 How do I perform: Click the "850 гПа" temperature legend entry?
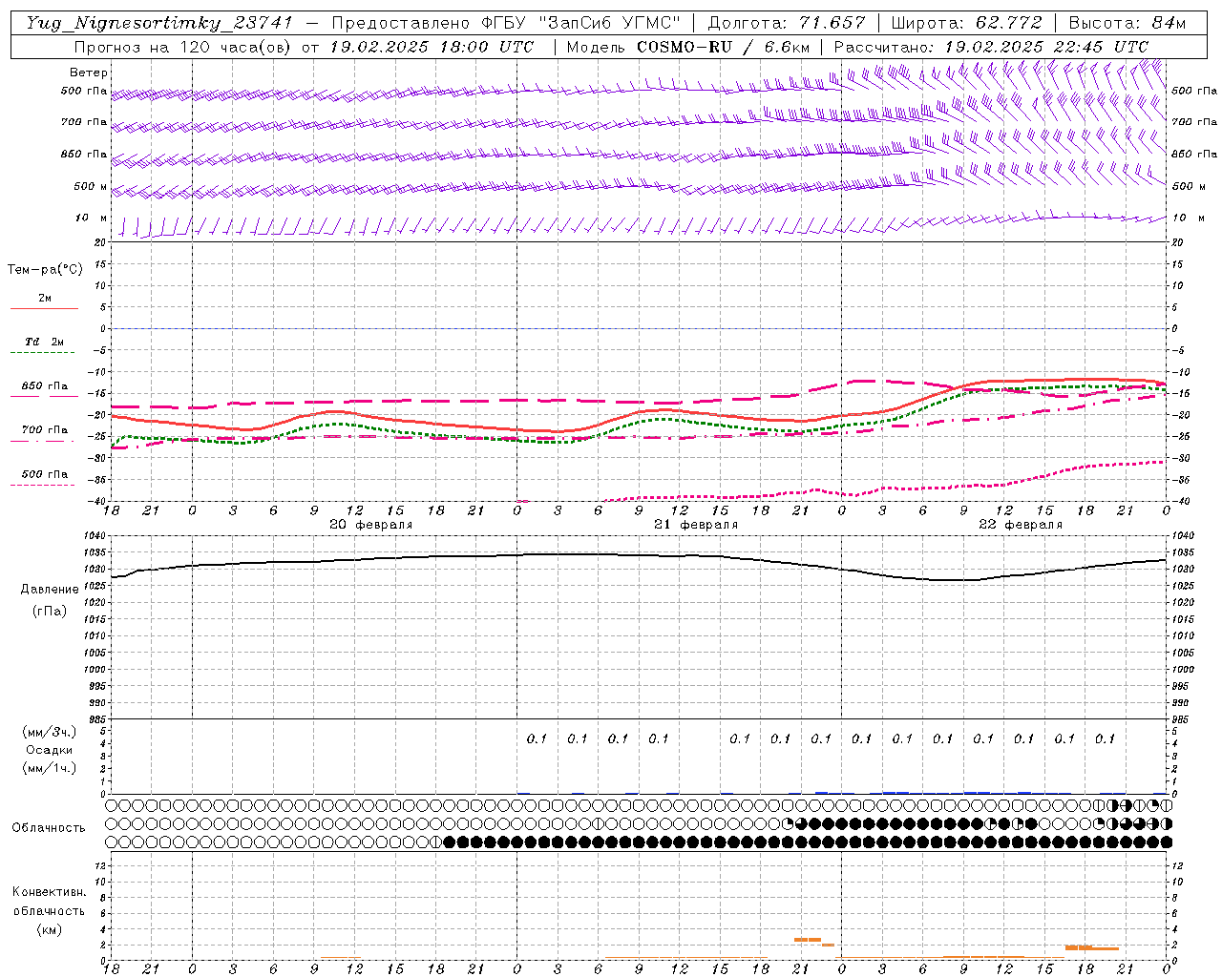[45, 385]
